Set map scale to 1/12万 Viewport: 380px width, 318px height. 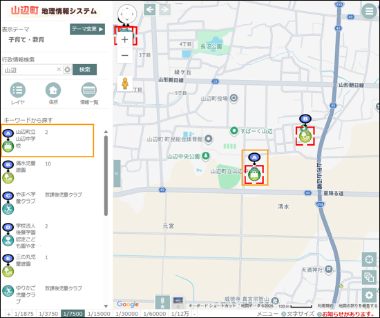[x=180, y=314]
